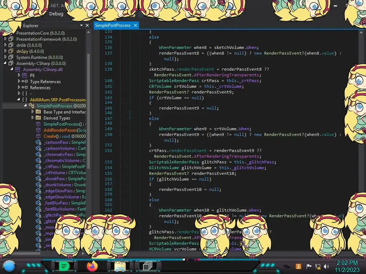
Task: Click the AkilliMum namespace braces icon
Action: (x=25, y=100)
